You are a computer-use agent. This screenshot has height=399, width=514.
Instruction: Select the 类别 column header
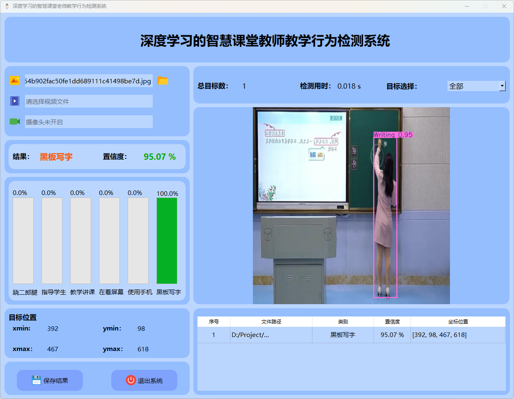[343, 322]
